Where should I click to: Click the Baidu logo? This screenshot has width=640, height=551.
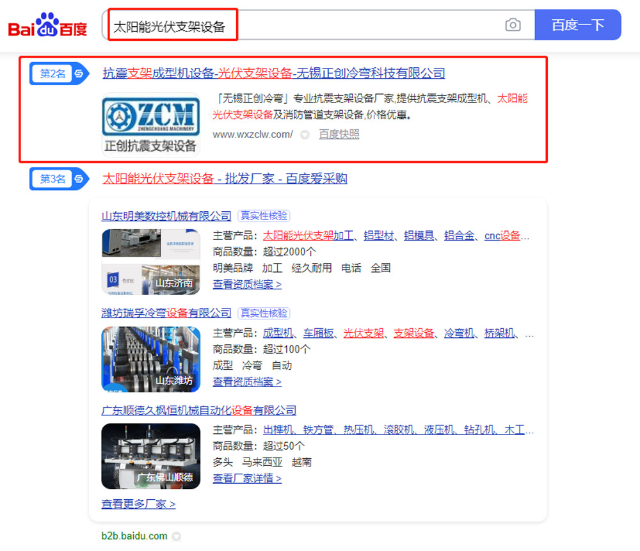47,26
